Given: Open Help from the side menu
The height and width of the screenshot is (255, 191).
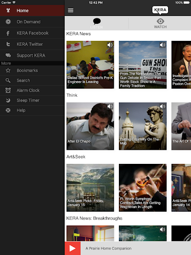Looking at the screenshot, I should point(32,110).
